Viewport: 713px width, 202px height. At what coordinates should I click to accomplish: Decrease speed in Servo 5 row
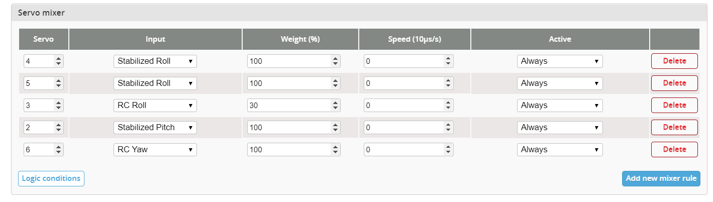tap(448, 85)
